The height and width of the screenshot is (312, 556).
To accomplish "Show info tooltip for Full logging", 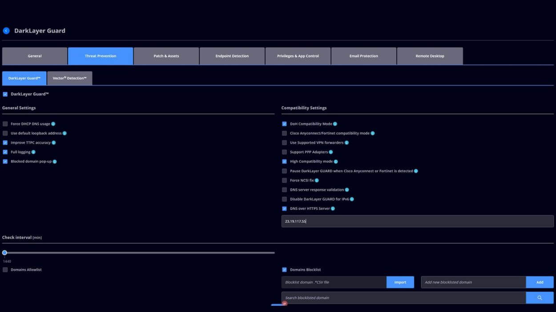I will click(33, 152).
